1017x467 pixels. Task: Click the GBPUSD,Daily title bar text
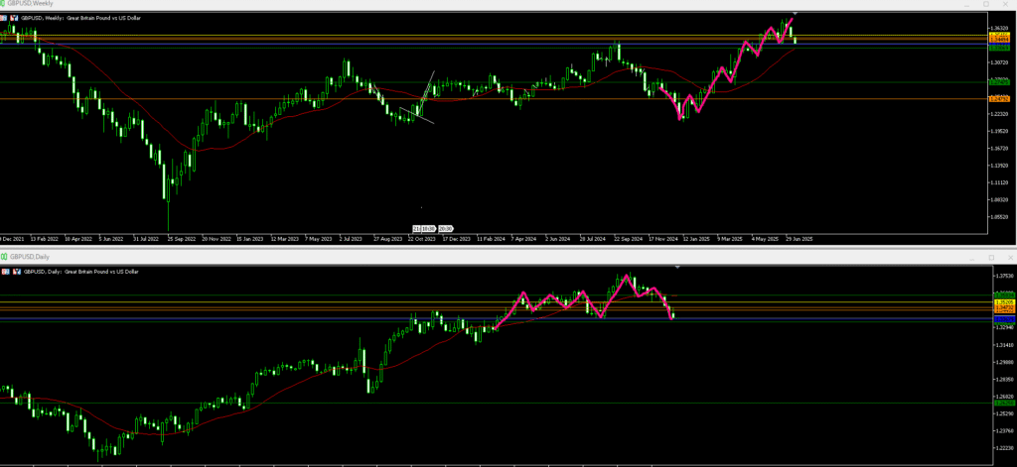(29, 257)
